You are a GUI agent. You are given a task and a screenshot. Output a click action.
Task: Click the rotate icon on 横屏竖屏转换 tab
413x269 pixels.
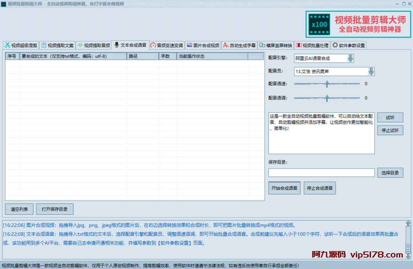pyautogui.click(x=262, y=45)
